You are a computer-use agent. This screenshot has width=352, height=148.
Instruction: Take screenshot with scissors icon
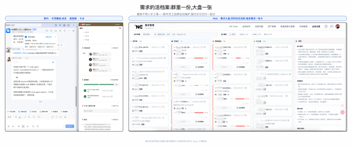click(x=28, y=126)
